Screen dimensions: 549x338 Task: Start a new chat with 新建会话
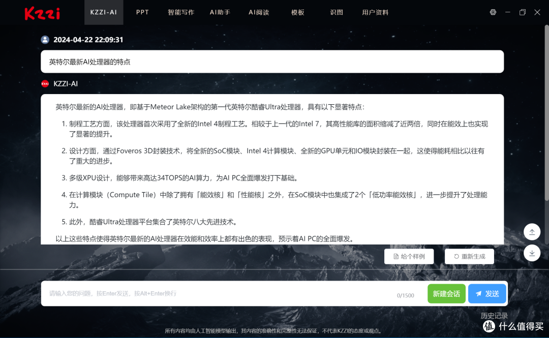click(x=446, y=293)
